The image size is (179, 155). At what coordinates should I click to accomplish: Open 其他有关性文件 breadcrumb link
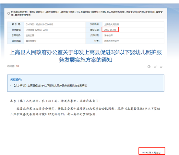23,15
